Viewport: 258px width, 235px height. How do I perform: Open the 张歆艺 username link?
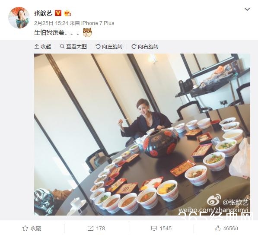click(43, 13)
